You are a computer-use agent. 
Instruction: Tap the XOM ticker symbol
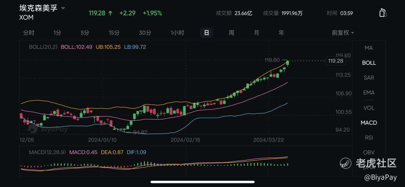(26, 18)
